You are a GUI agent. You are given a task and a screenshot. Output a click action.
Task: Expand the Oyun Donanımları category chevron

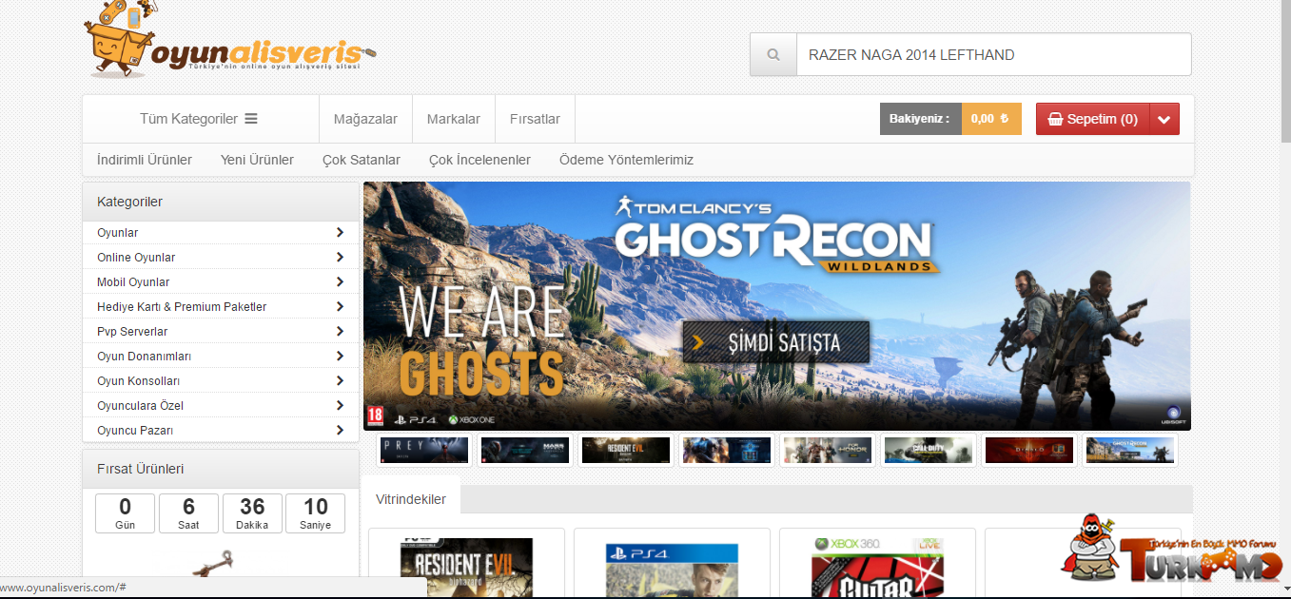(340, 356)
